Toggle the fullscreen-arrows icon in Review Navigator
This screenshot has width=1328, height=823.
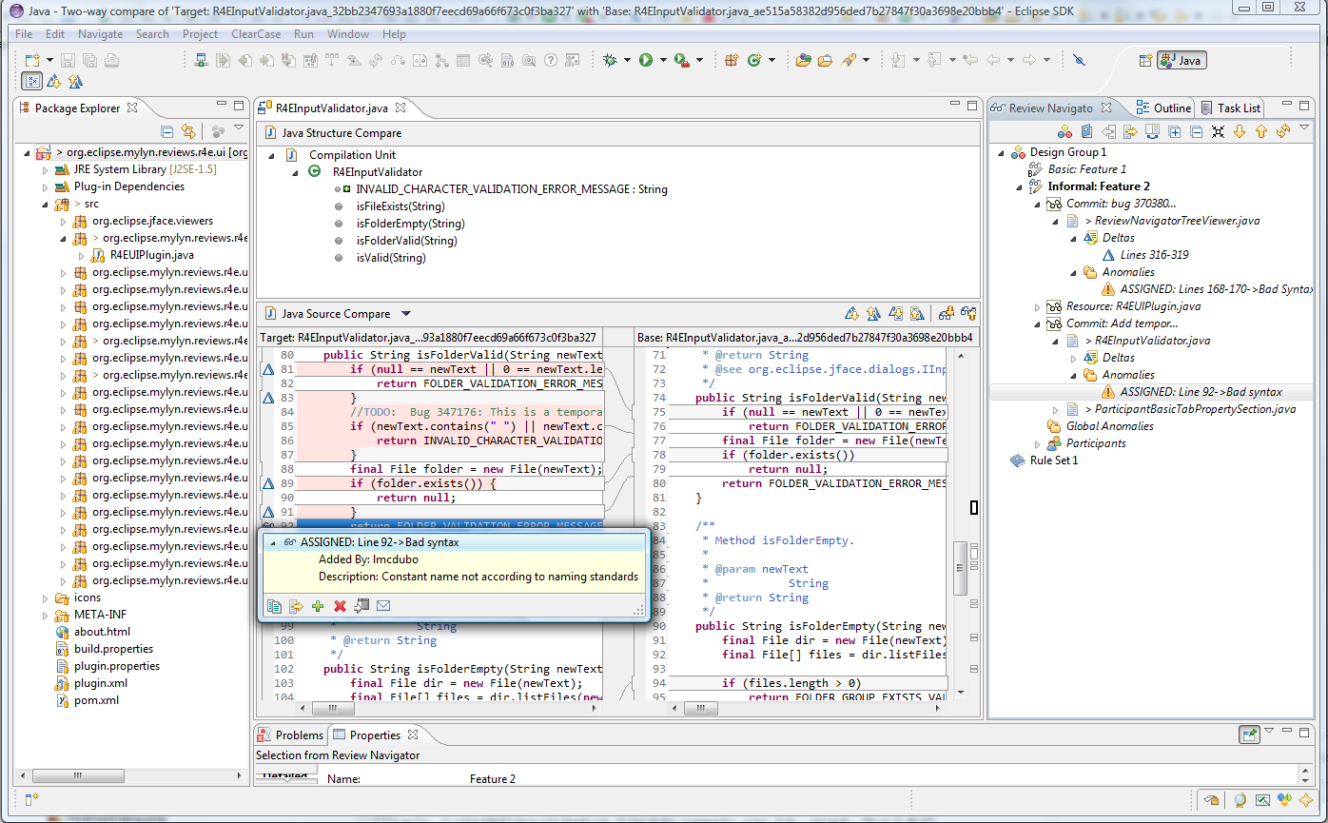click(x=1218, y=131)
